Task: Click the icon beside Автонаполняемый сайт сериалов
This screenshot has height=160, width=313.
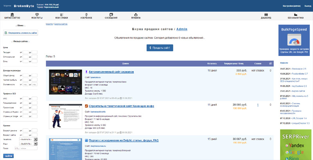Action: coord(86,72)
